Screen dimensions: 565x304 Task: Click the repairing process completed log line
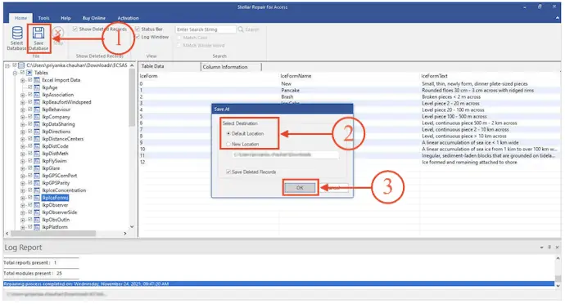[x=278, y=284]
